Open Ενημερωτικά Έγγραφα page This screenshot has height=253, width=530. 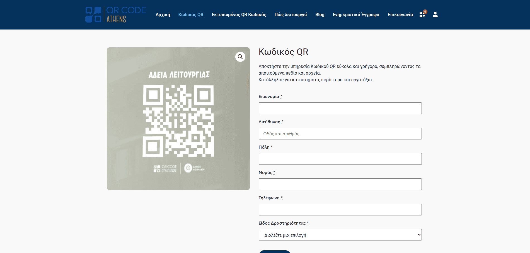[356, 15]
